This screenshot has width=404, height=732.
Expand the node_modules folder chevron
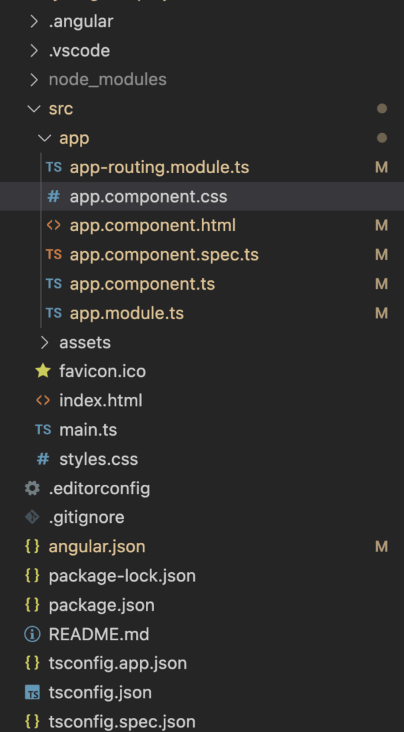[x=33, y=80]
